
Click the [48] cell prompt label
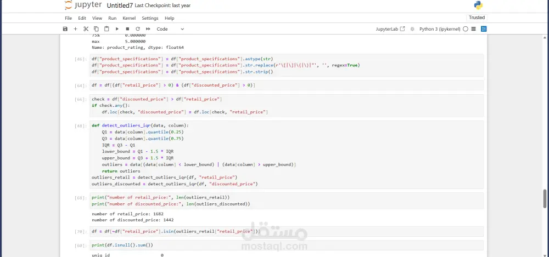81,126
